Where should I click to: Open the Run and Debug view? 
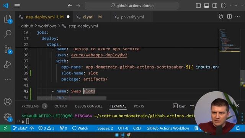[8, 64]
